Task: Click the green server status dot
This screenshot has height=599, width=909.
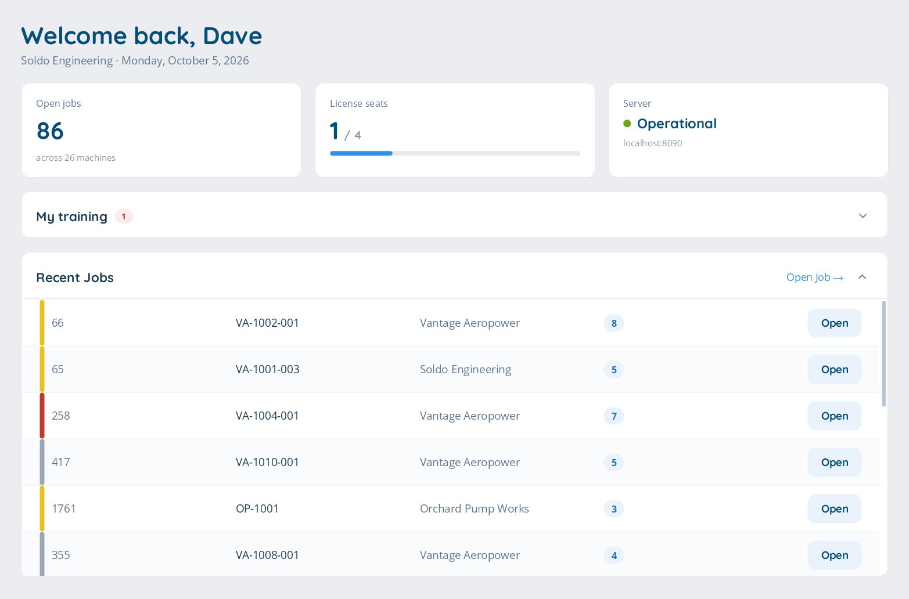Action: (x=627, y=124)
